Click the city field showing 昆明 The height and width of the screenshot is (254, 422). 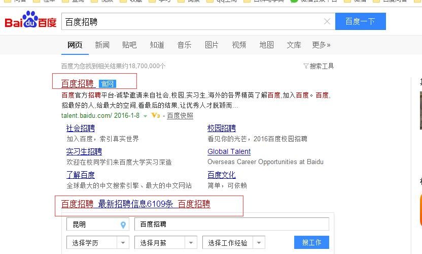point(98,225)
